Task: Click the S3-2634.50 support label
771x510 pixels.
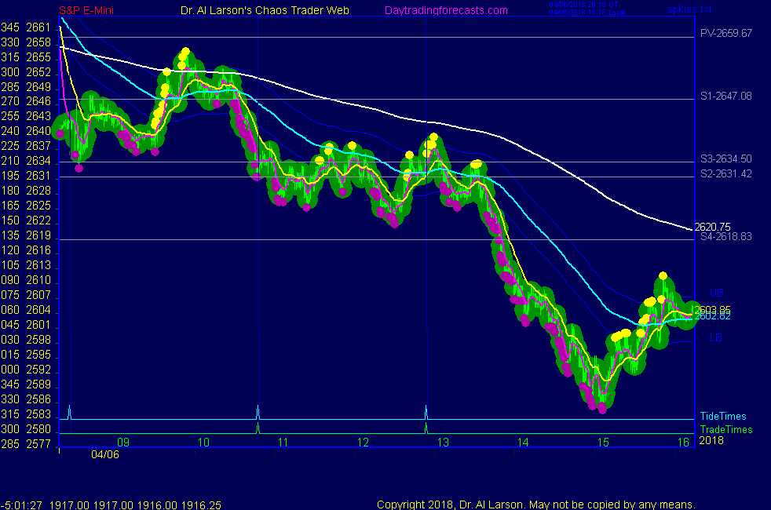Action: (726, 158)
